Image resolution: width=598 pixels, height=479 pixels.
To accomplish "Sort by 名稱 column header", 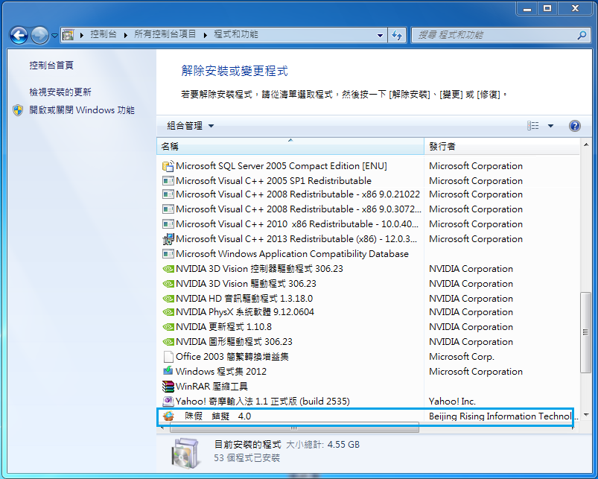I will click(290, 147).
